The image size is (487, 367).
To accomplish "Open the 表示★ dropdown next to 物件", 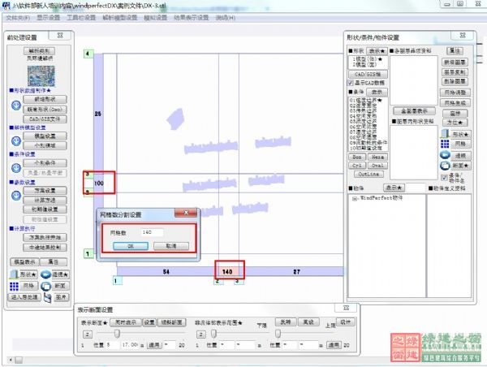I will tap(393, 188).
